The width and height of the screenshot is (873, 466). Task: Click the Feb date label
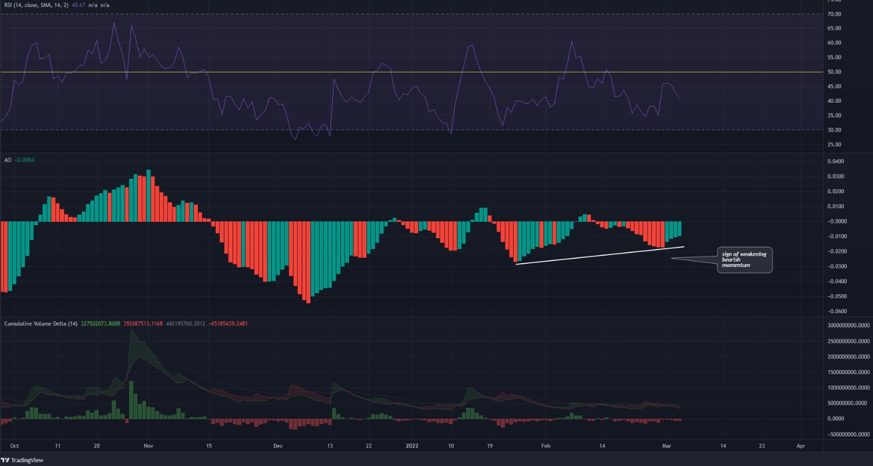pos(546,446)
